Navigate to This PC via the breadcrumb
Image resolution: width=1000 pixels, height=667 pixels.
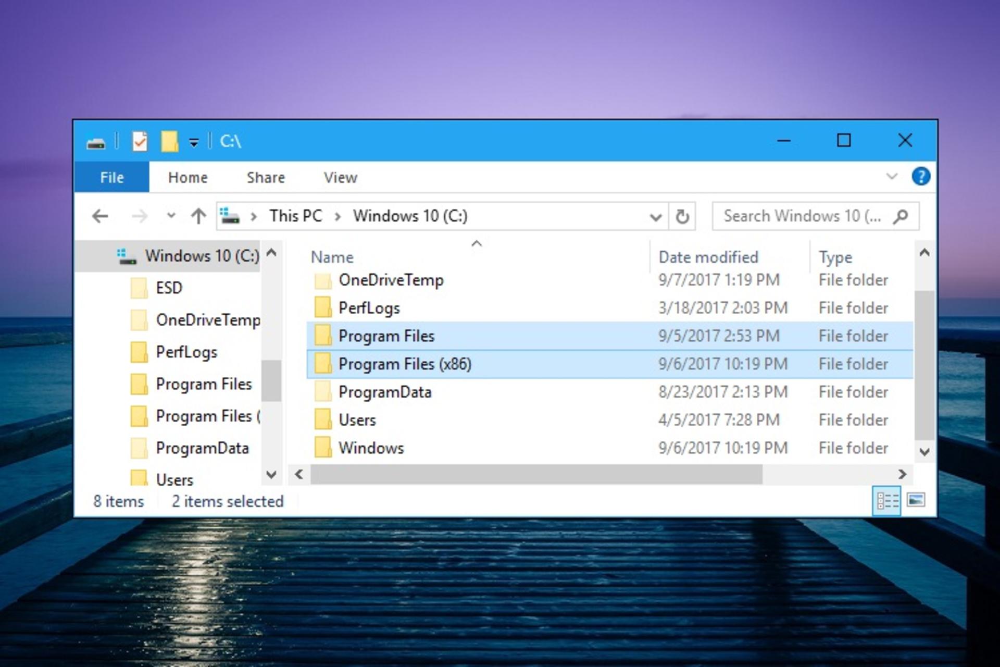295,216
